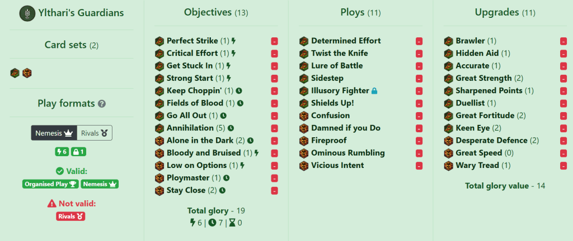Viewport: 573px width, 241px height.
Task: Click the Organised Play valid badge
Action: 50,184
